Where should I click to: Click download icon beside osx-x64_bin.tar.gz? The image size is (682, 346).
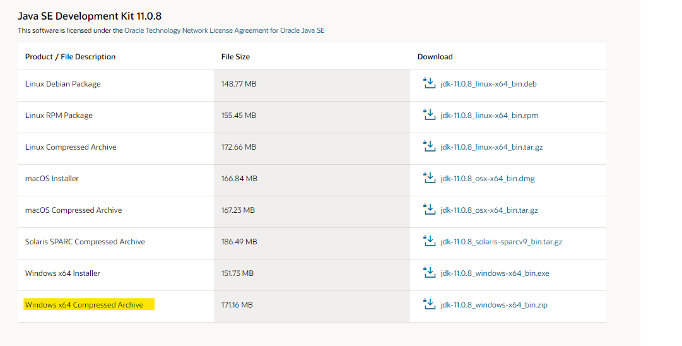[x=429, y=209]
